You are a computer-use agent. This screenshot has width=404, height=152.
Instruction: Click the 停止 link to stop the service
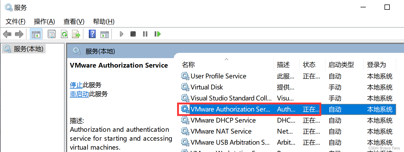click(76, 85)
